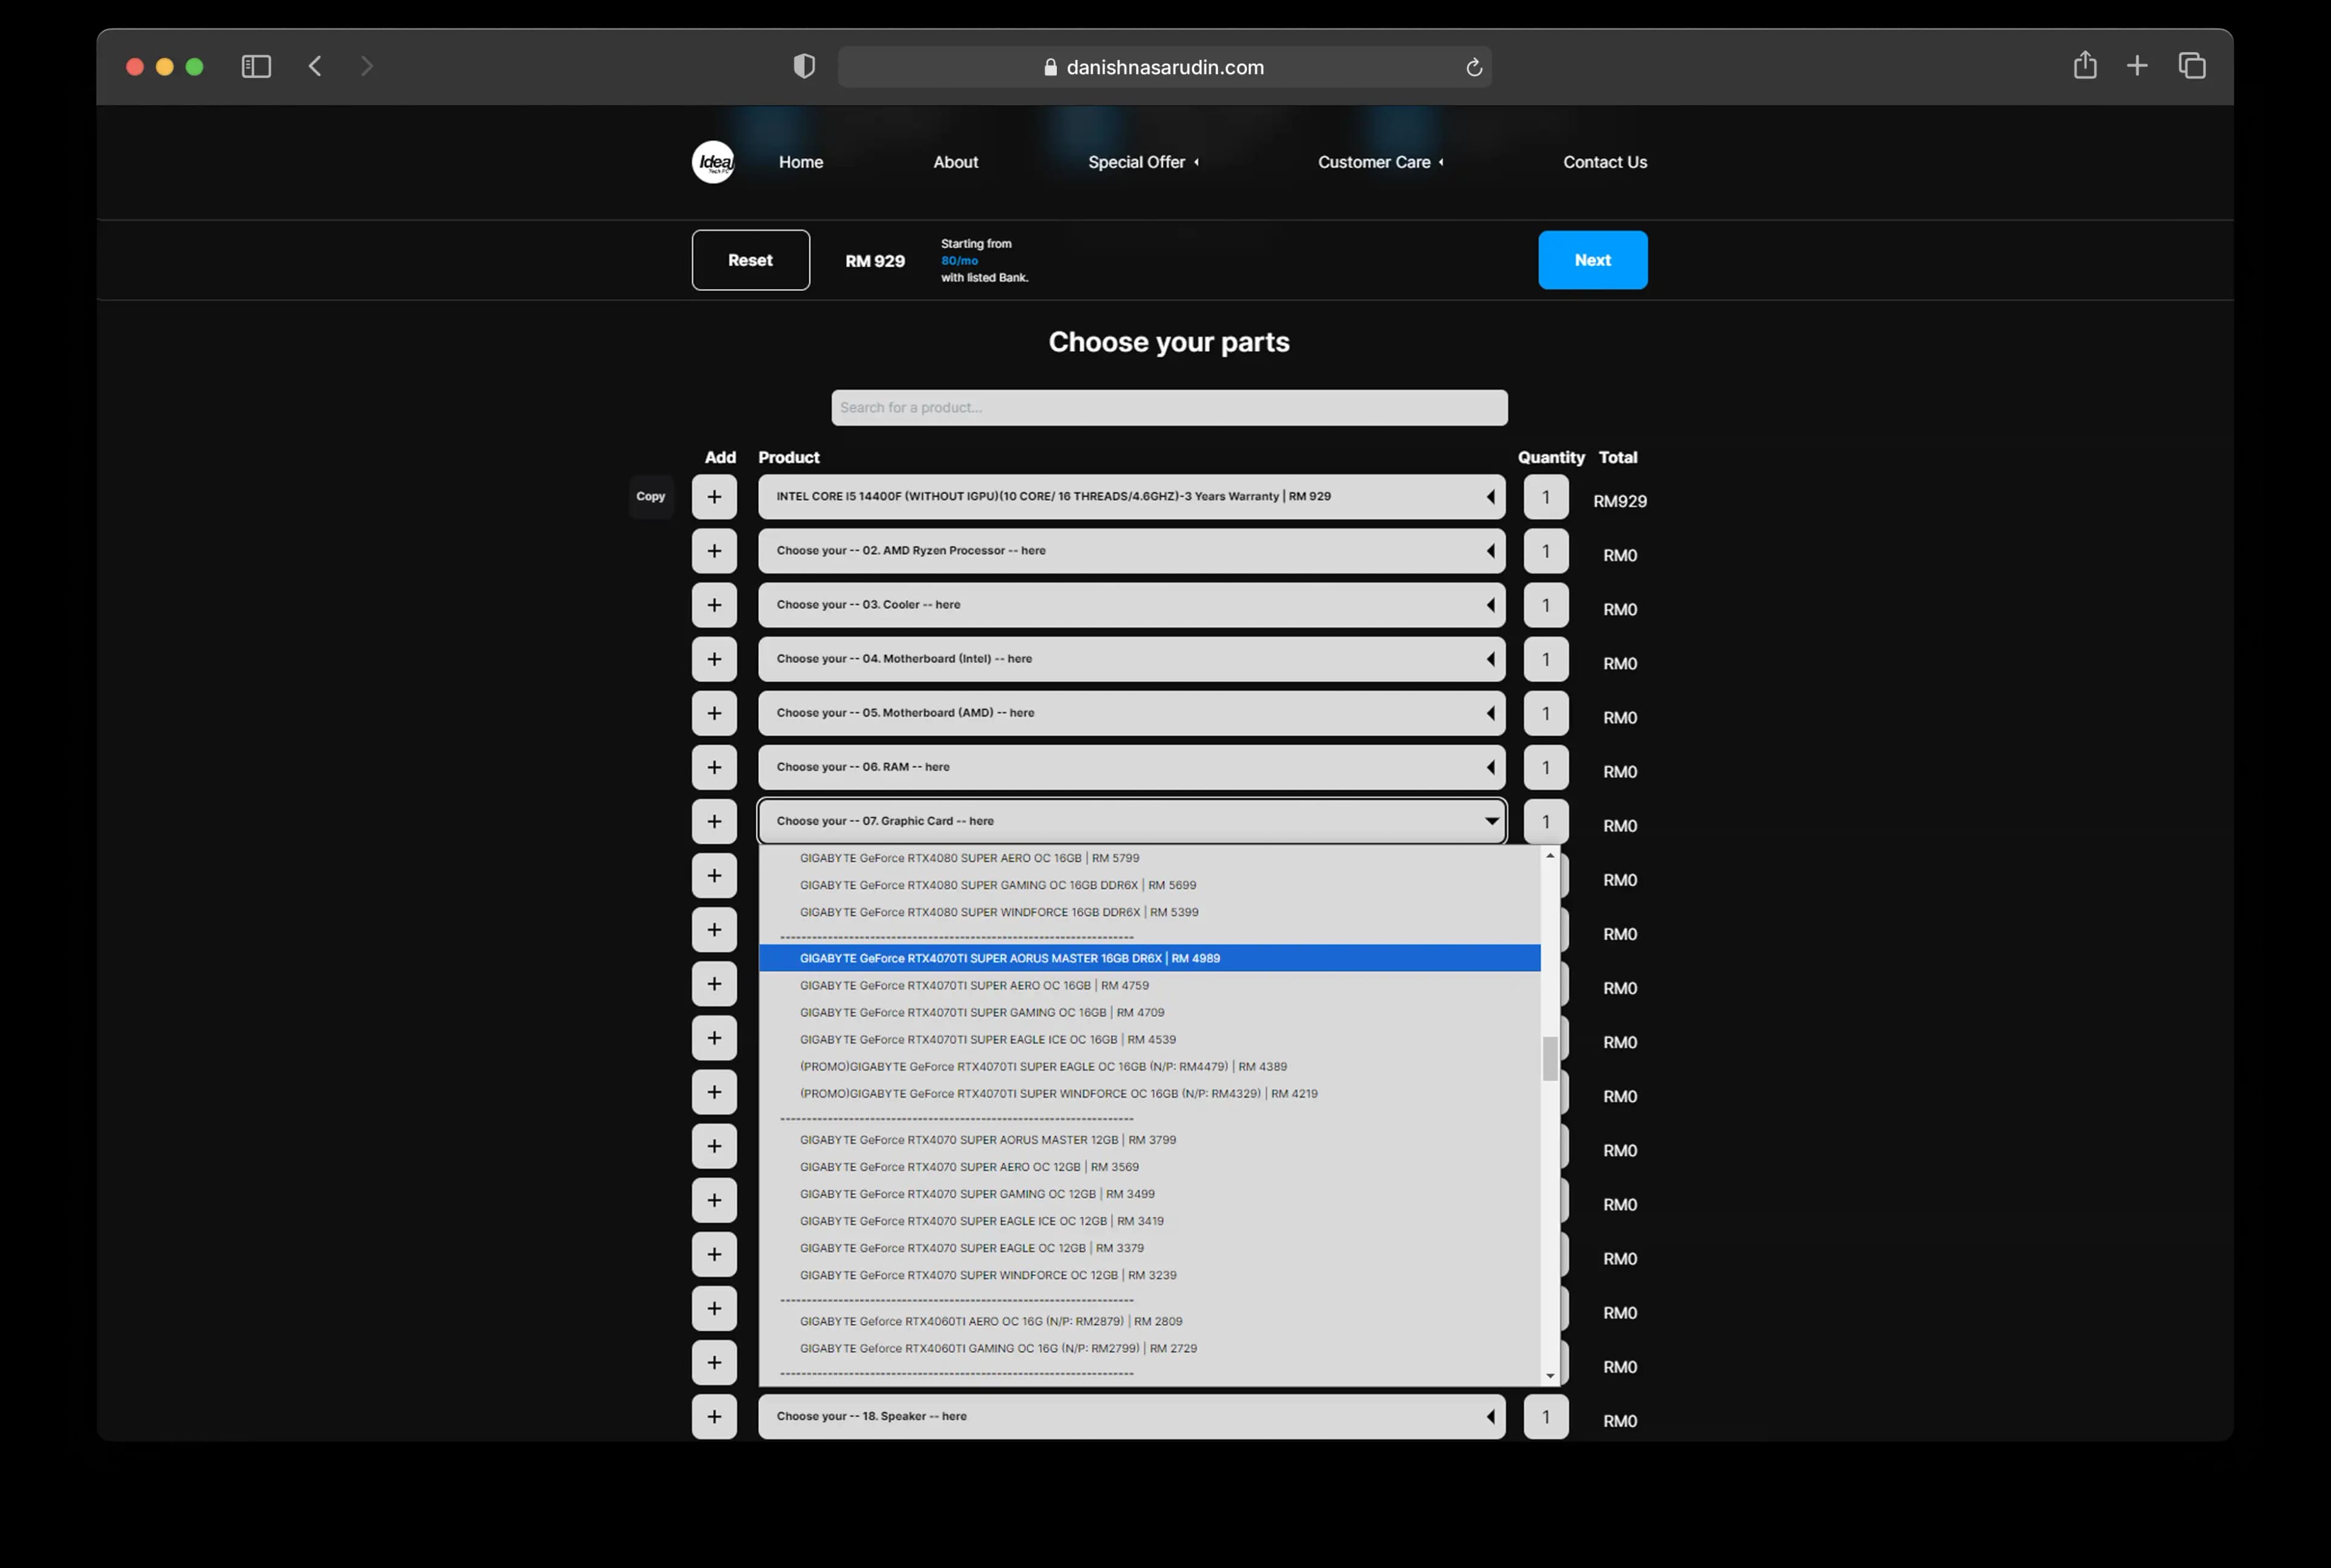Click the blue Next button

click(1592, 260)
